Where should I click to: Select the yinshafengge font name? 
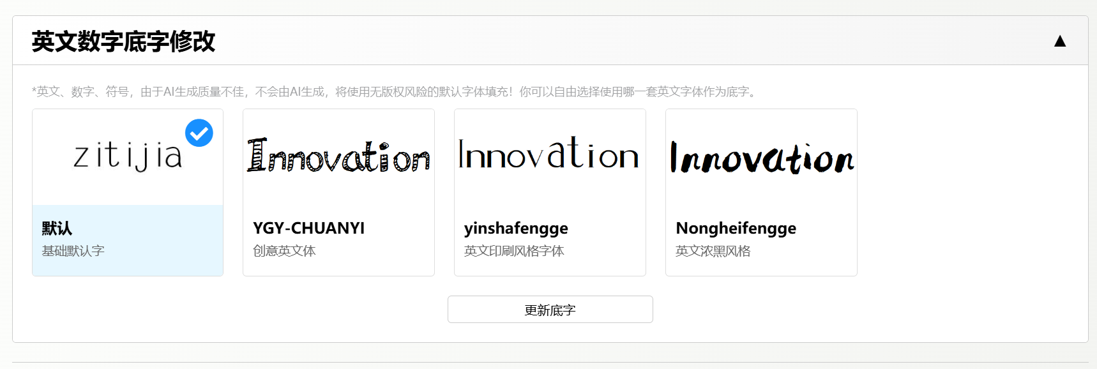pos(516,229)
